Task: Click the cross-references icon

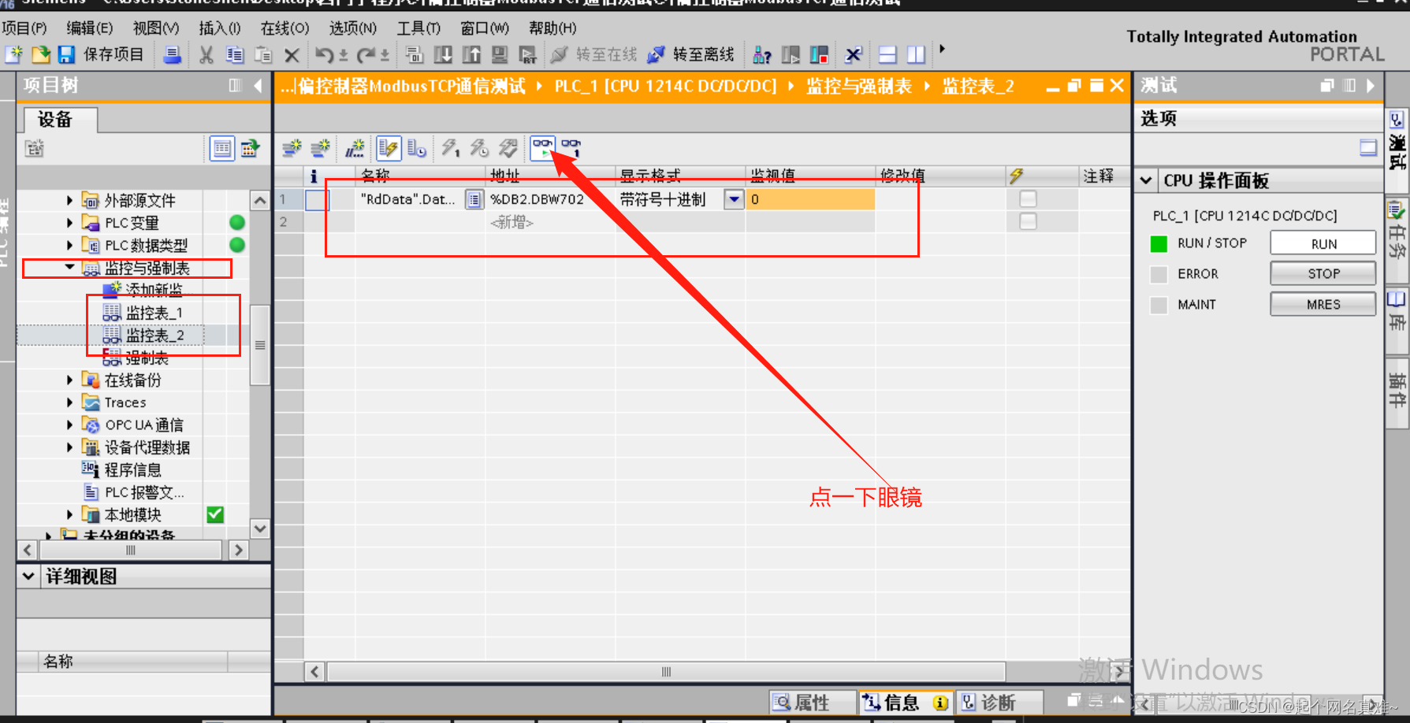Action: point(853,54)
